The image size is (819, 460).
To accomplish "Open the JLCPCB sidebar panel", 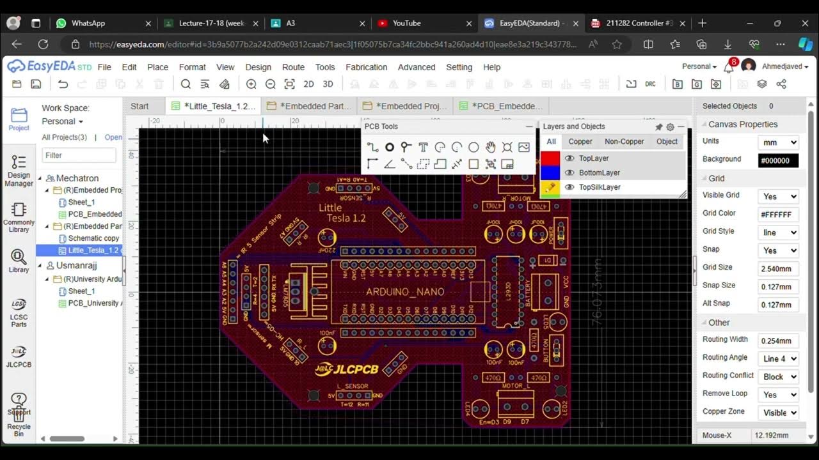I will (19, 356).
